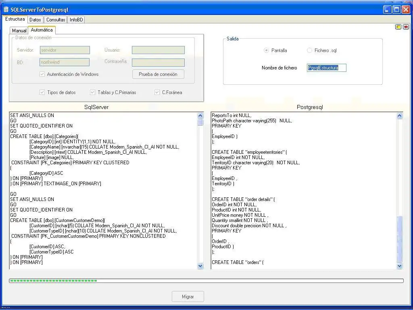Screen dimensions: 413x310
Task: Click the Postgresql pane scrollbar thumb
Action: pos(399,239)
